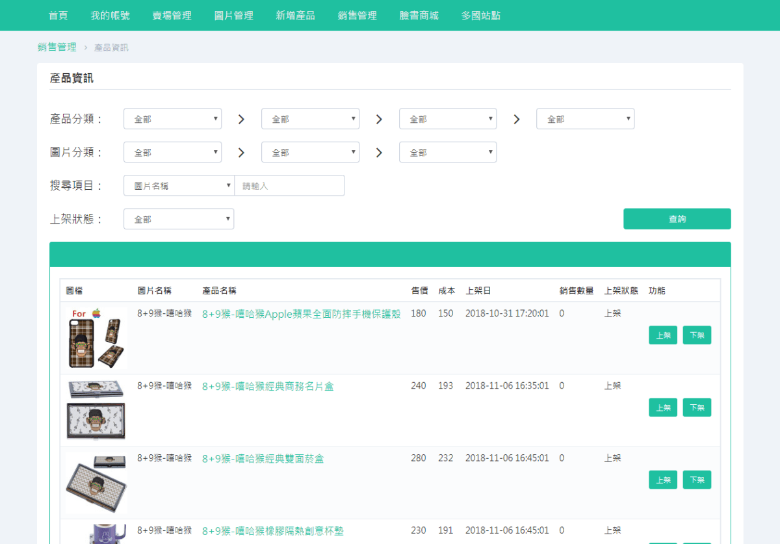Open 臉書商城 from the navigation bar

[419, 15]
